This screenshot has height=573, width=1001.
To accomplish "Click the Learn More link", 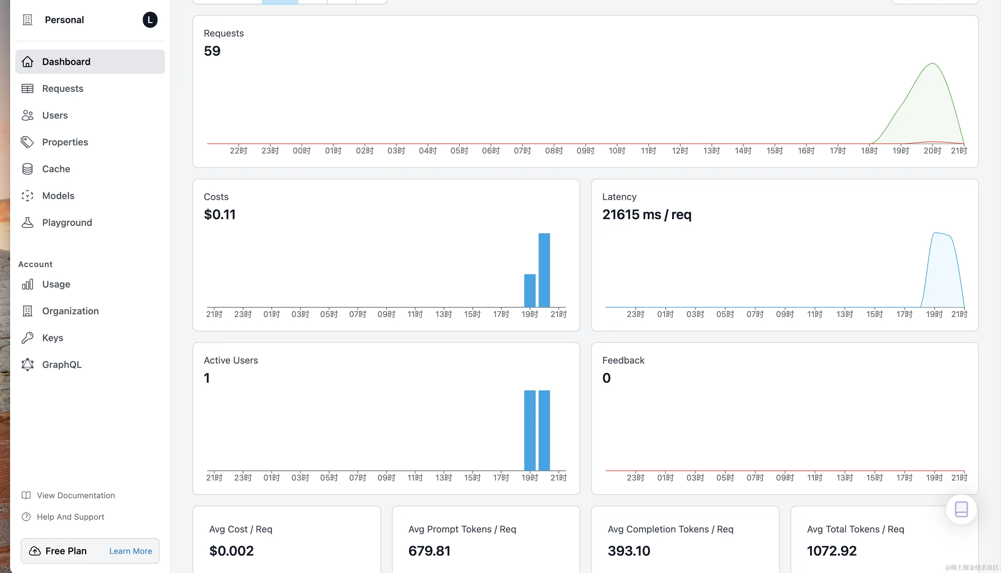I will click(x=130, y=551).
